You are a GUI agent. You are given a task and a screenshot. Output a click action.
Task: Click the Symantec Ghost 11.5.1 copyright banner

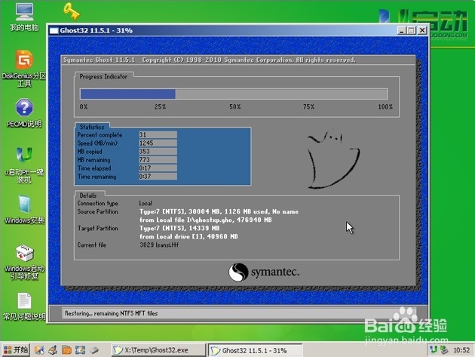(x=210, y=60)
